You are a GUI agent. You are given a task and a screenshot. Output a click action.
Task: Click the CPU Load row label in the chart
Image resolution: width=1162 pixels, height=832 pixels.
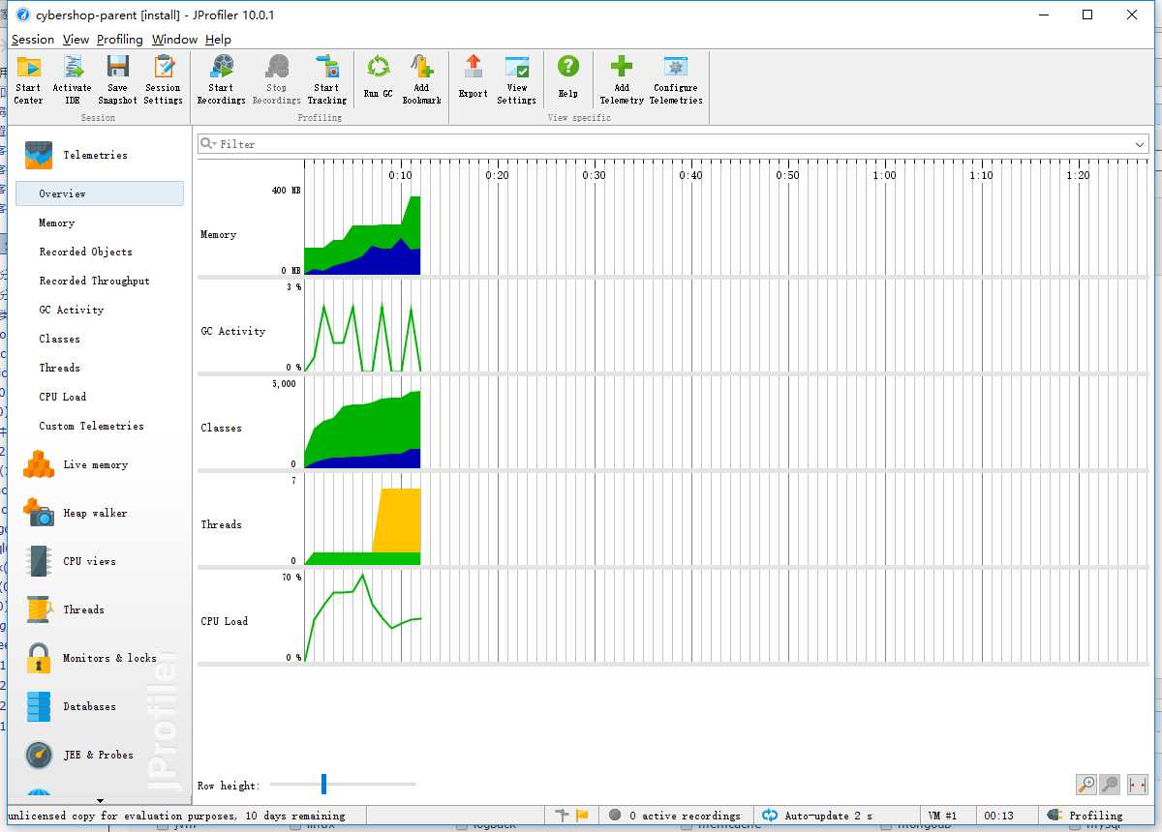pyautogui.click(x=224, y=621)
